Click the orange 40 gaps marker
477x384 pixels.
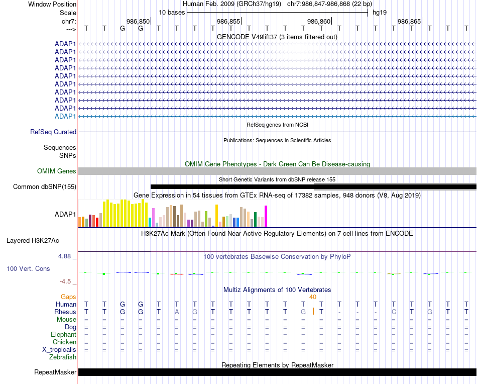[313, 297]
